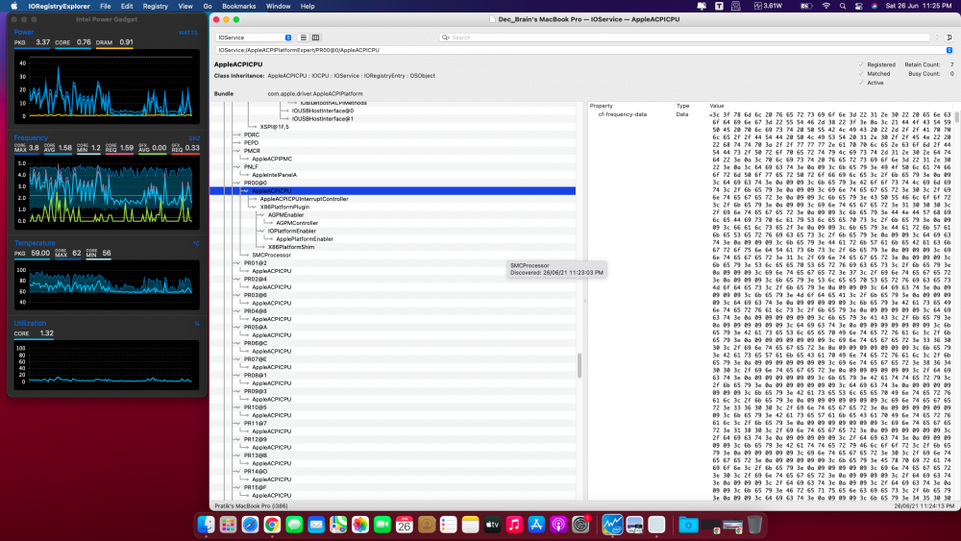Collapse the PR01@2 tree node
Screen dimensions: 961x541
238,263
